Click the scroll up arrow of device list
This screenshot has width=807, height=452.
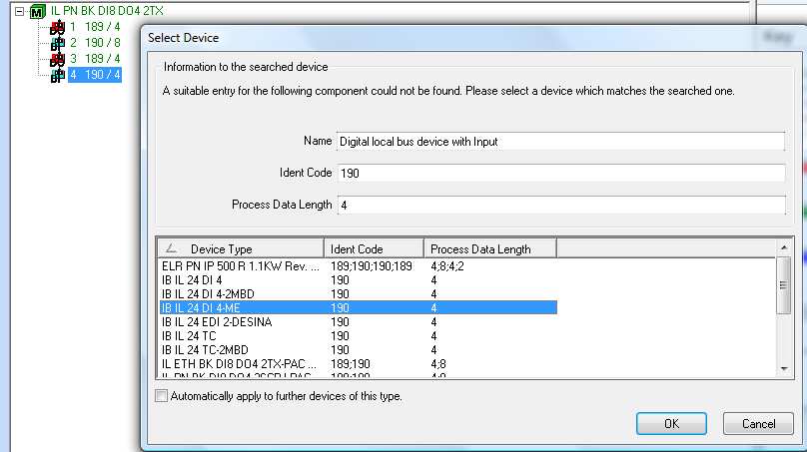[784, 247]
